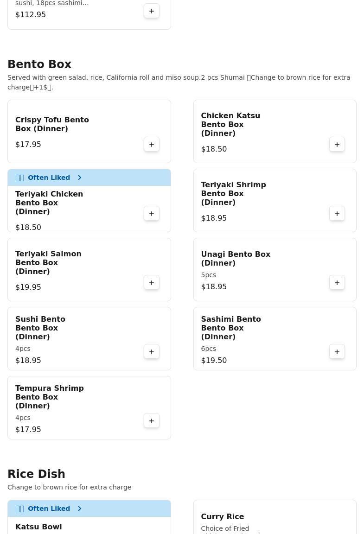Open Katsu Bowl item name
364x534 pixels.
[38, 527]
